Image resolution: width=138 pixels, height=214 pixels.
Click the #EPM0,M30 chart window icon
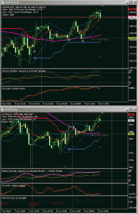click(x=3, y=2)
